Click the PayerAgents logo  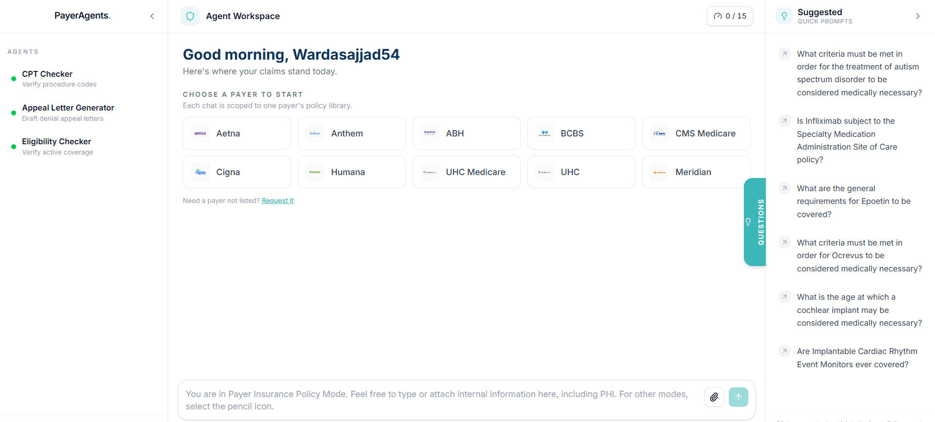(x=82, y=16)
